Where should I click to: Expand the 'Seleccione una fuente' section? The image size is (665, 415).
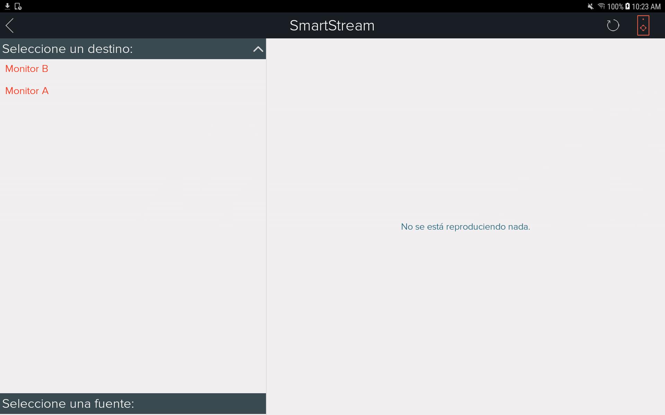tap(133, 404)
